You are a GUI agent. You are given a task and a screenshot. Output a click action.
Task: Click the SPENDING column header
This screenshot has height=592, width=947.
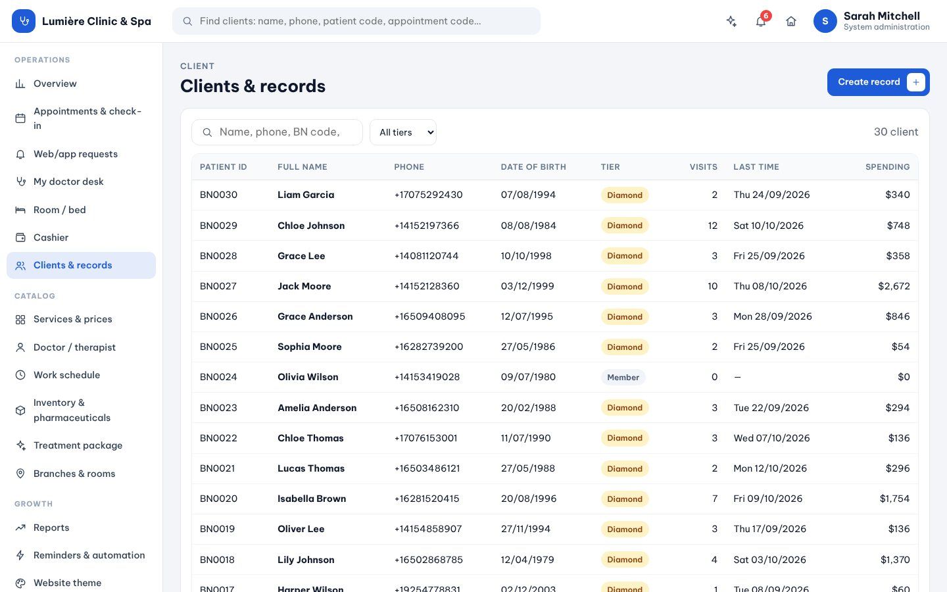[887, 167]
